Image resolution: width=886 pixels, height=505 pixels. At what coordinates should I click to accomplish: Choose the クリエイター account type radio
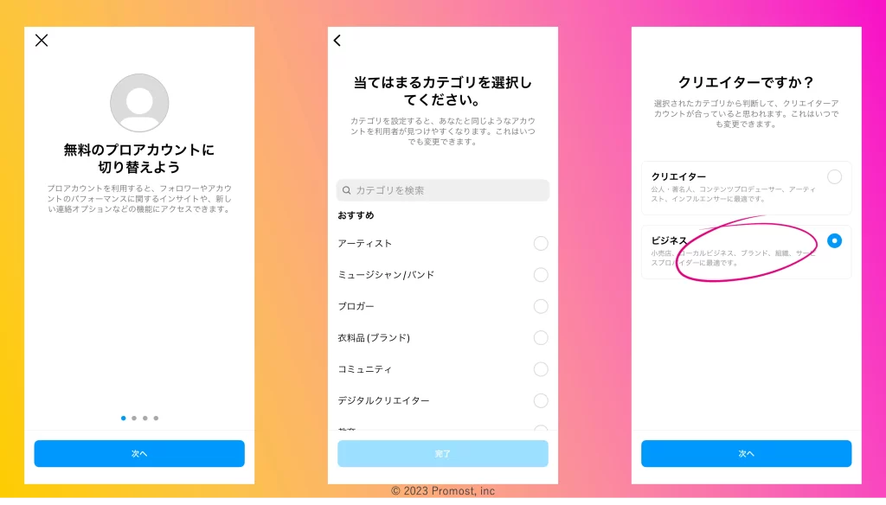(x=834, y=177)
